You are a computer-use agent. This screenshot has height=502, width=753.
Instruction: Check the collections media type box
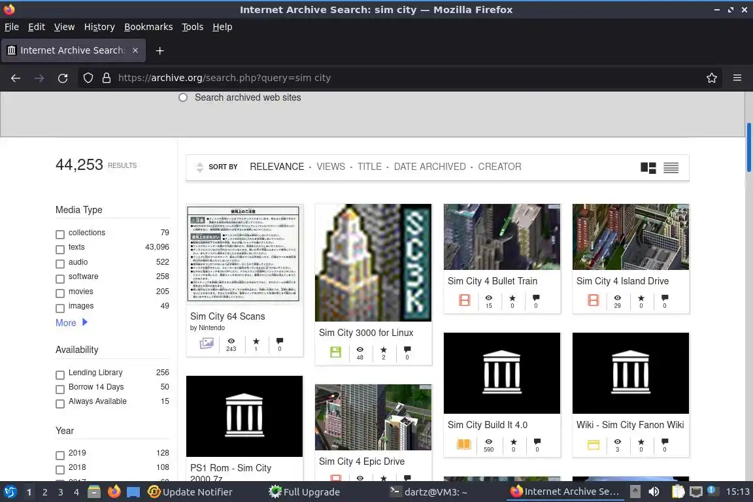tap(60, 235)
